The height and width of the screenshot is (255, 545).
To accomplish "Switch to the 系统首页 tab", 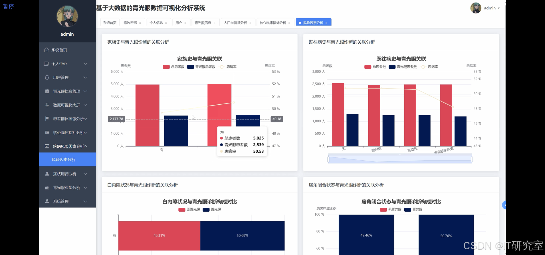I will (x=110, y=23).
